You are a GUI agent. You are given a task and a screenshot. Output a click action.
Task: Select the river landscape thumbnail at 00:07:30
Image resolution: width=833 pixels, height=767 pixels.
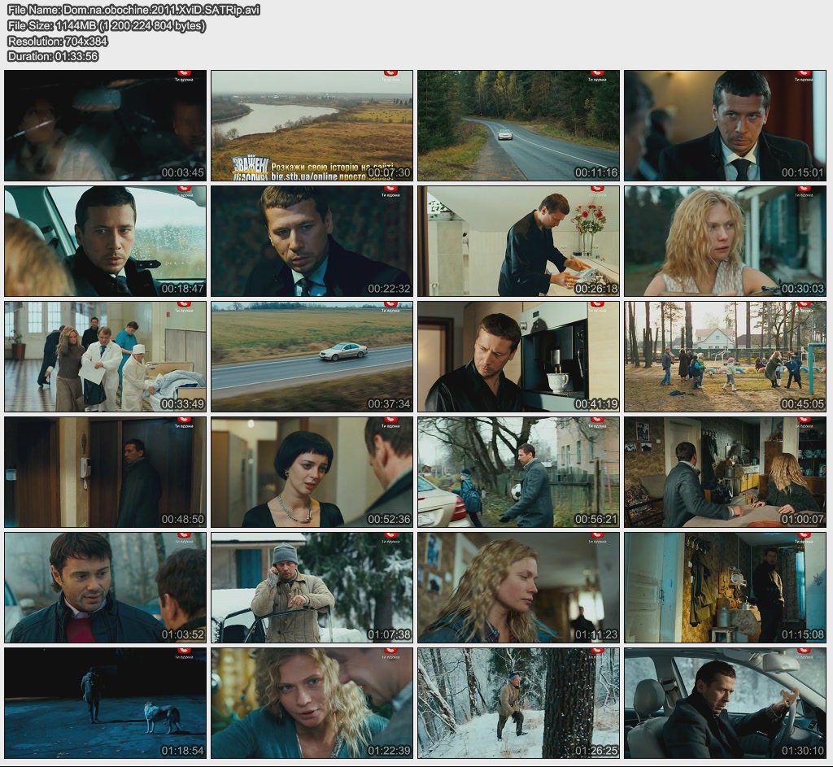[x=312, y=114]
